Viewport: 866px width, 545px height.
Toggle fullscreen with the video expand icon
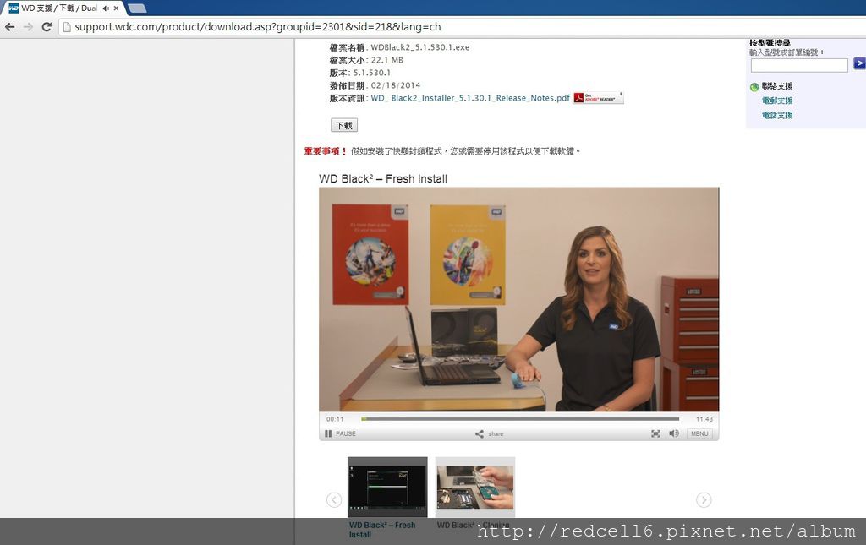[x=655, y=433]
